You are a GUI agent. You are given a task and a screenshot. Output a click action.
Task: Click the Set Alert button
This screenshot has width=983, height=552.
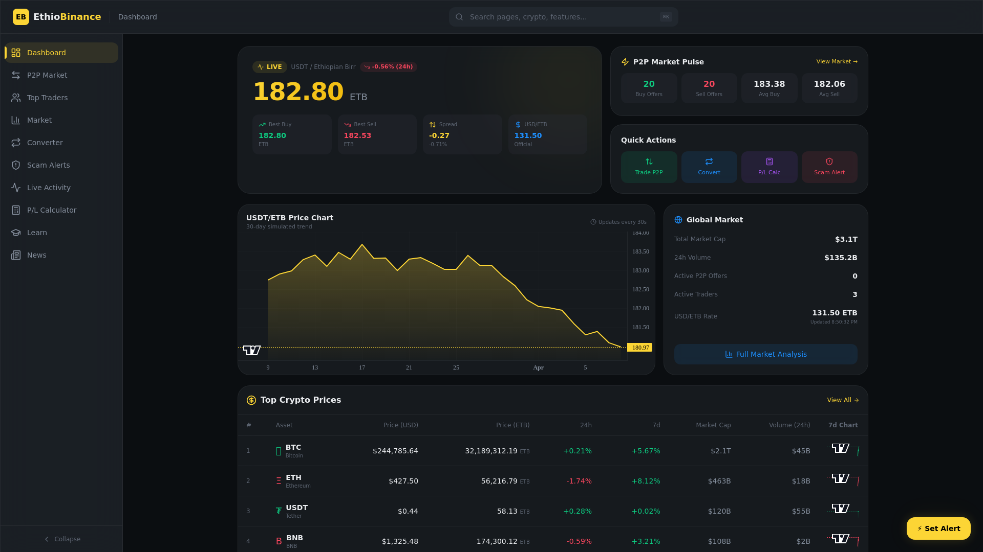938,528
